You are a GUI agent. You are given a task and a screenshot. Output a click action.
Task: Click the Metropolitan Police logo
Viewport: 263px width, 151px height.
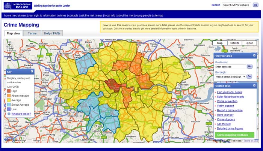click(18, 6)
